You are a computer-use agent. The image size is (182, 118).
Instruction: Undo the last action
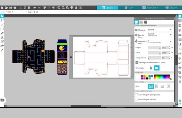pyautogui.click(x=35, y=8)
